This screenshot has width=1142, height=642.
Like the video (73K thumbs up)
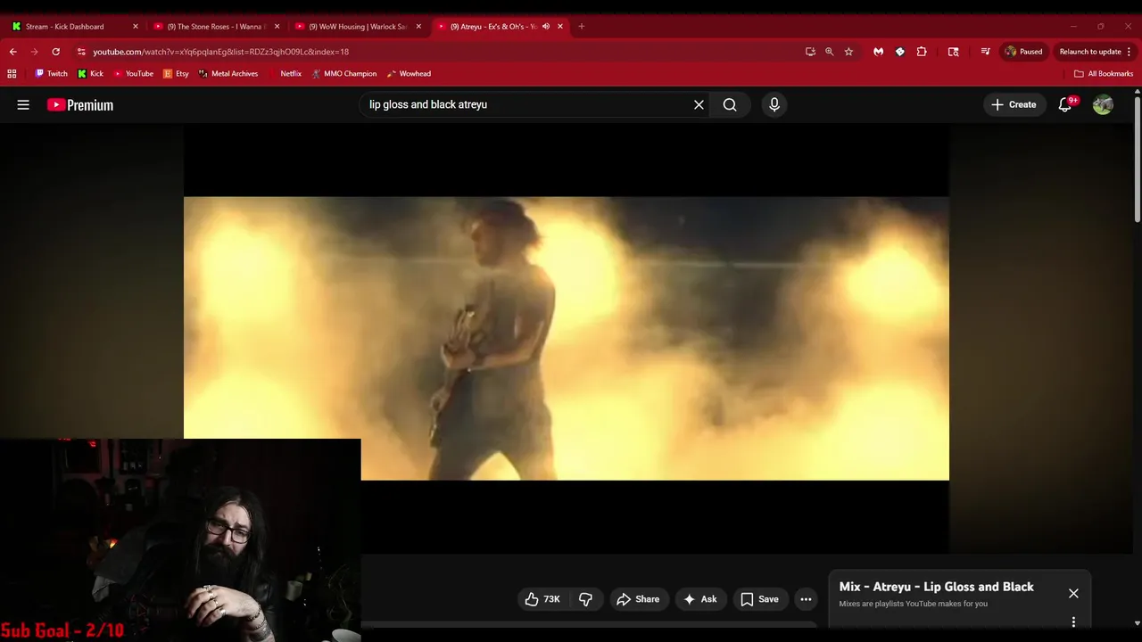(542, 599)
